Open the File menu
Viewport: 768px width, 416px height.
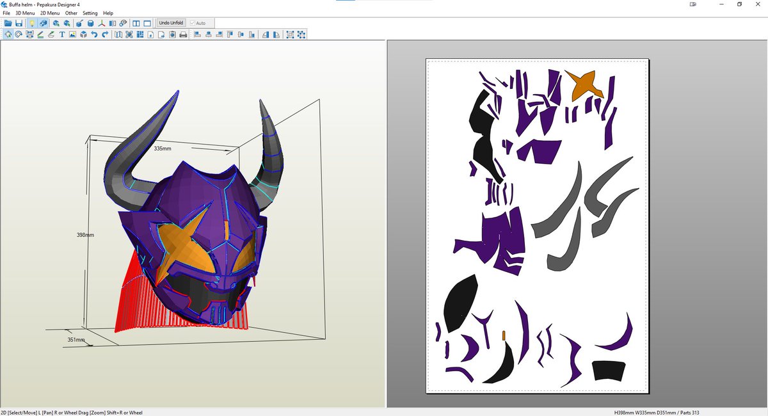coord(6,13)
